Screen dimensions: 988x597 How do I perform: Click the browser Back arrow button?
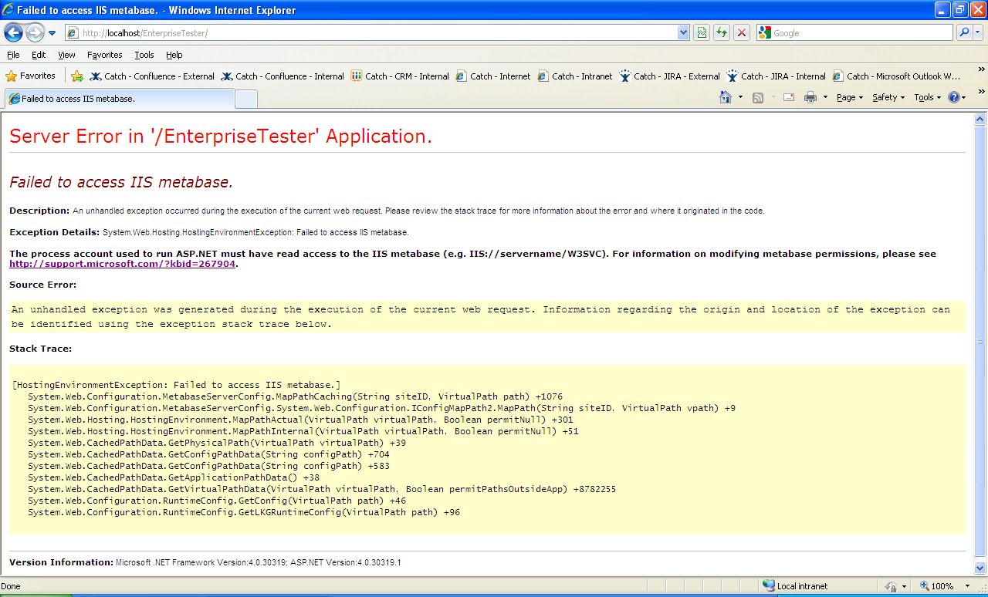coord(13,32)
